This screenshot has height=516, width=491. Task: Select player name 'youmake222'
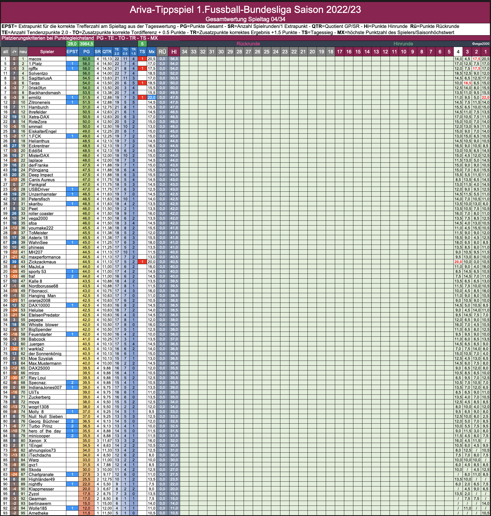pyautogui.click(x=41, y=228)
